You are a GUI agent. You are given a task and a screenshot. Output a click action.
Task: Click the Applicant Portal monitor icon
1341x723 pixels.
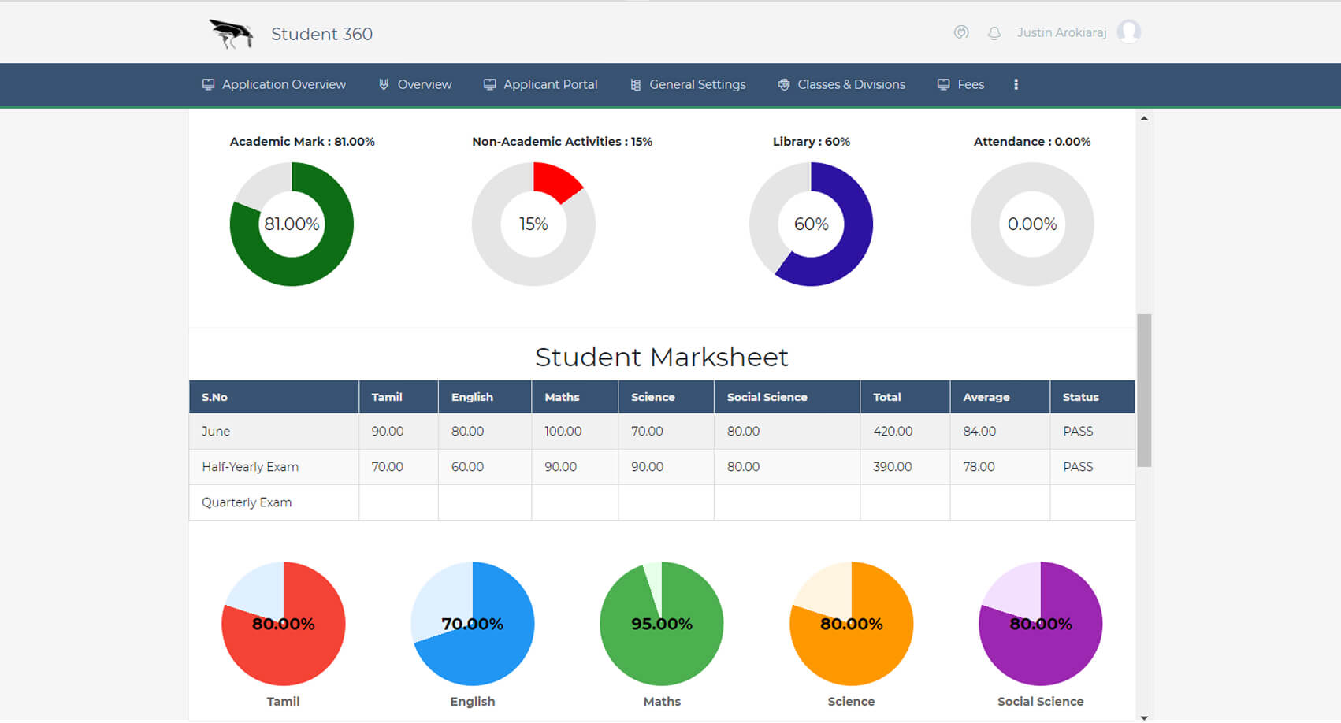pos(489,83)
